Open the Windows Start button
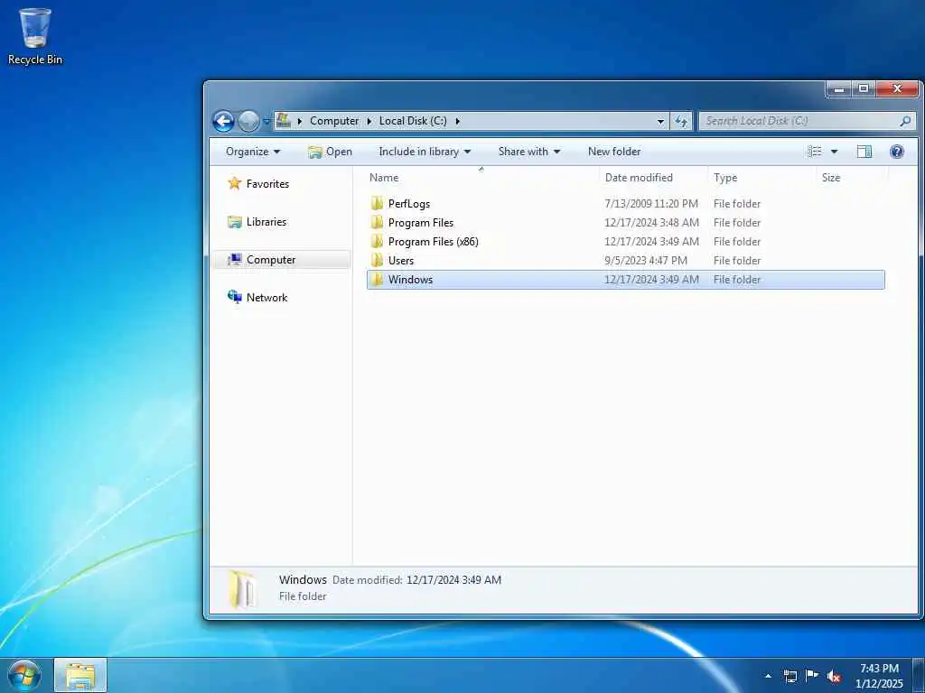Viewport: 925px width, 693px height. point(24,675)
